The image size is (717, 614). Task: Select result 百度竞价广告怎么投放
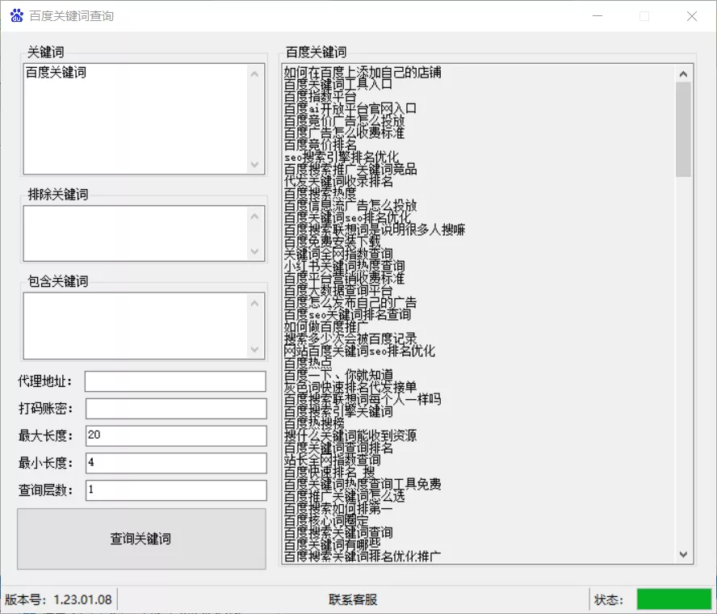(344, 120)
